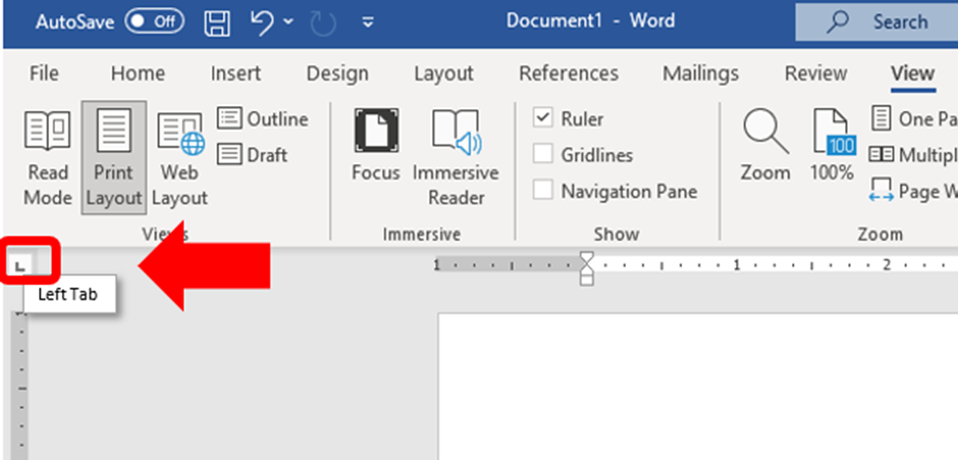
Task: Toggle the AutoSave switch
Action: coord(153,22)
